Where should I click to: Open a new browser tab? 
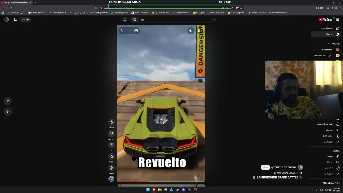(x=35, y=3)
